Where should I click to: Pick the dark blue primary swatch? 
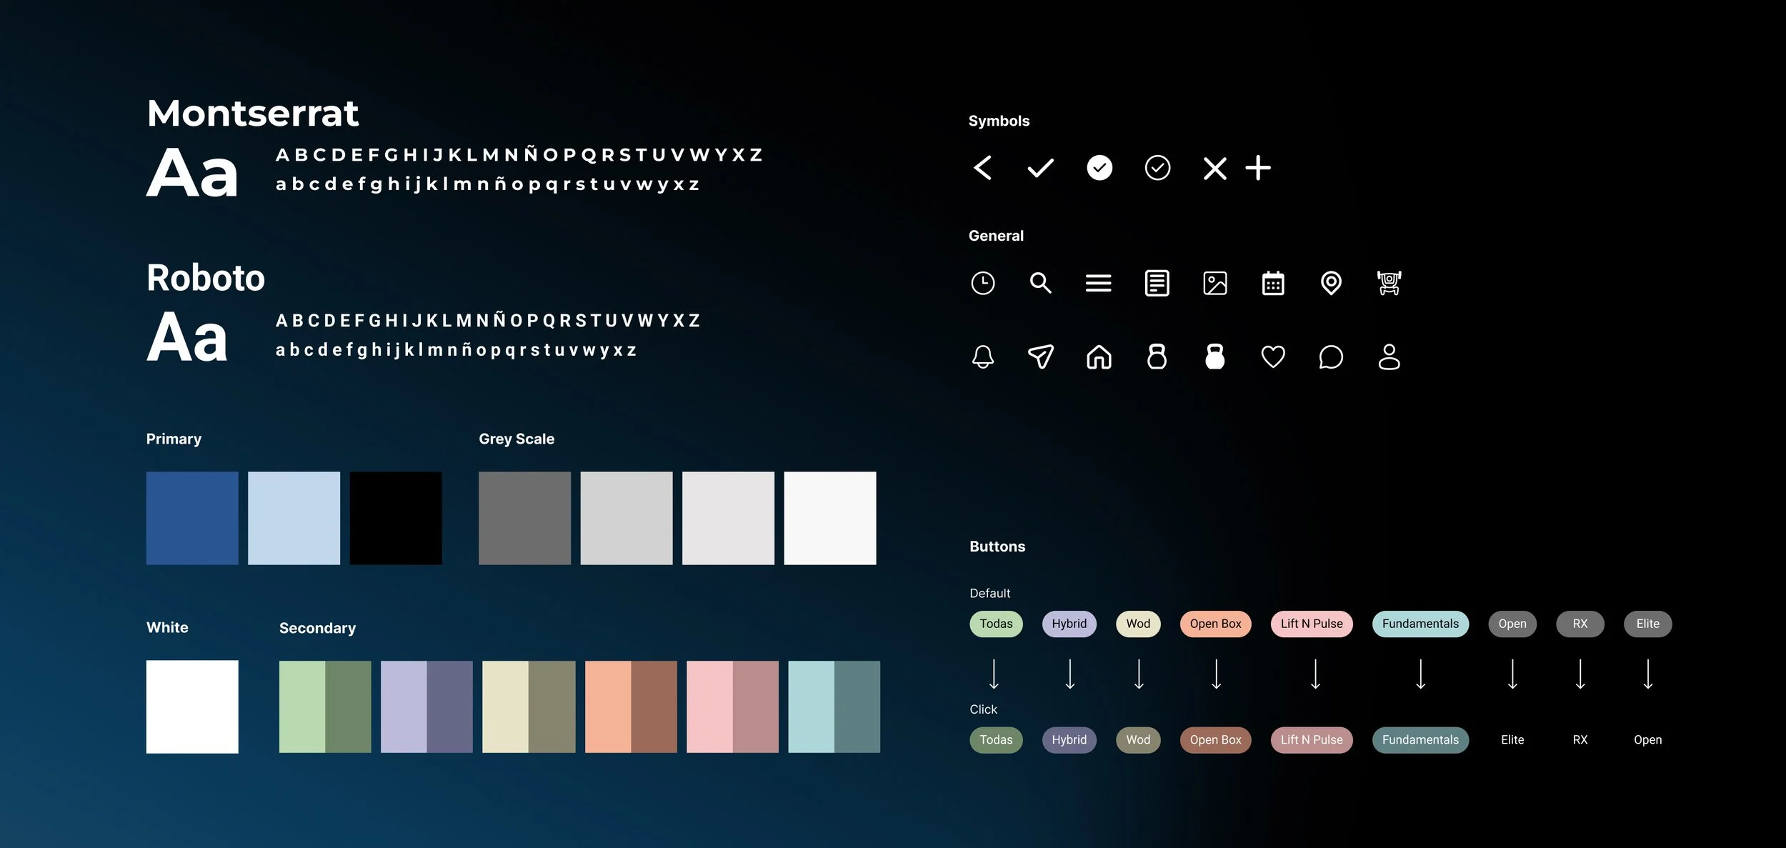192,518
